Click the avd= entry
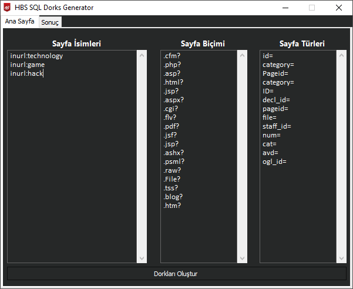This screenshot has height=289, width=353. (270, 153)
